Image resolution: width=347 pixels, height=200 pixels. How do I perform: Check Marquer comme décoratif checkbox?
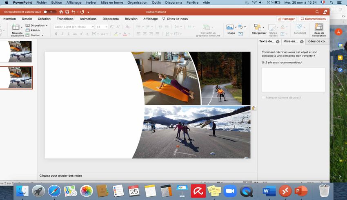(264, 98)
